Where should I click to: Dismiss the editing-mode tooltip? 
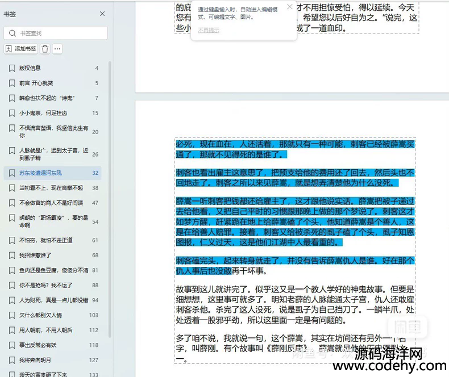pos(290,7)
